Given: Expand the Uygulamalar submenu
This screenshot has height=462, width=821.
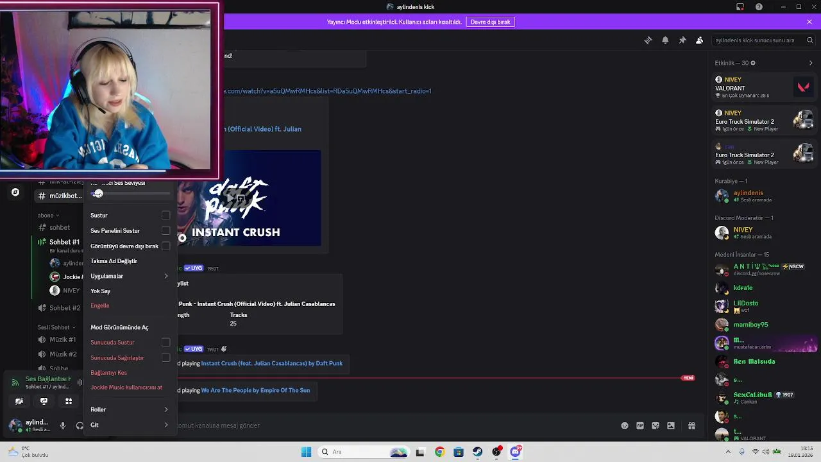Looking at the screenshot, I should (x=130, y=276).
